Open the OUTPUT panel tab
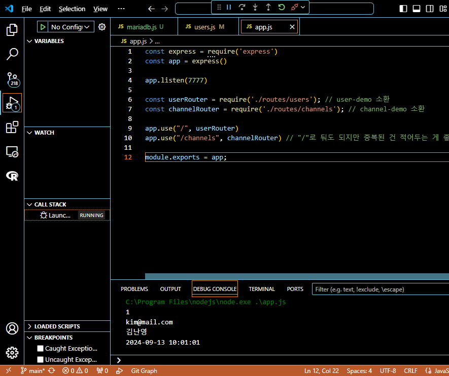 [170, 289]
